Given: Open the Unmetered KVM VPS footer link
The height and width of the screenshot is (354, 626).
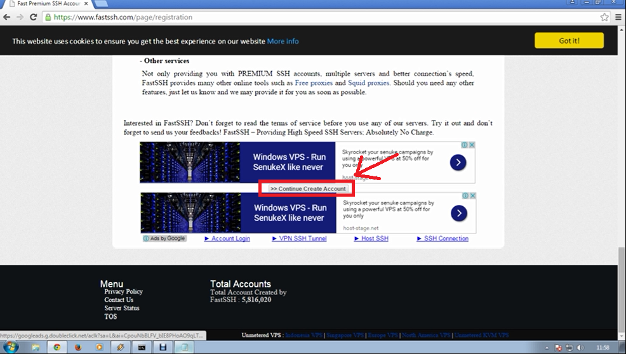Looking at the screenshot, I should click(x=481, y=335).
